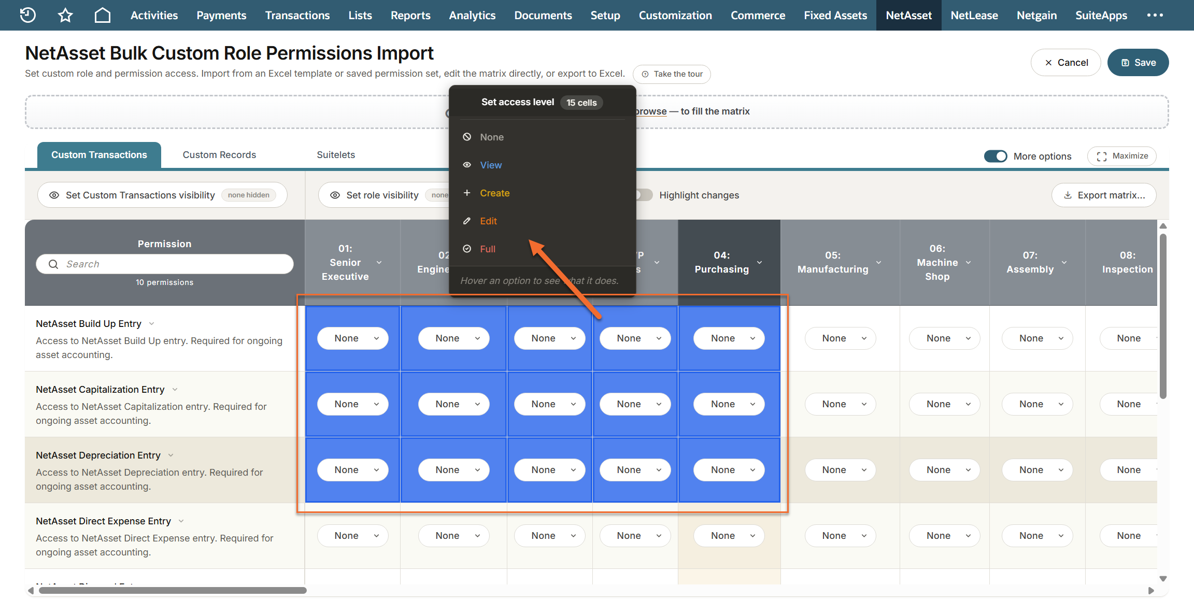Click the scroll-up arrow of the matrix

[1163, 226]
